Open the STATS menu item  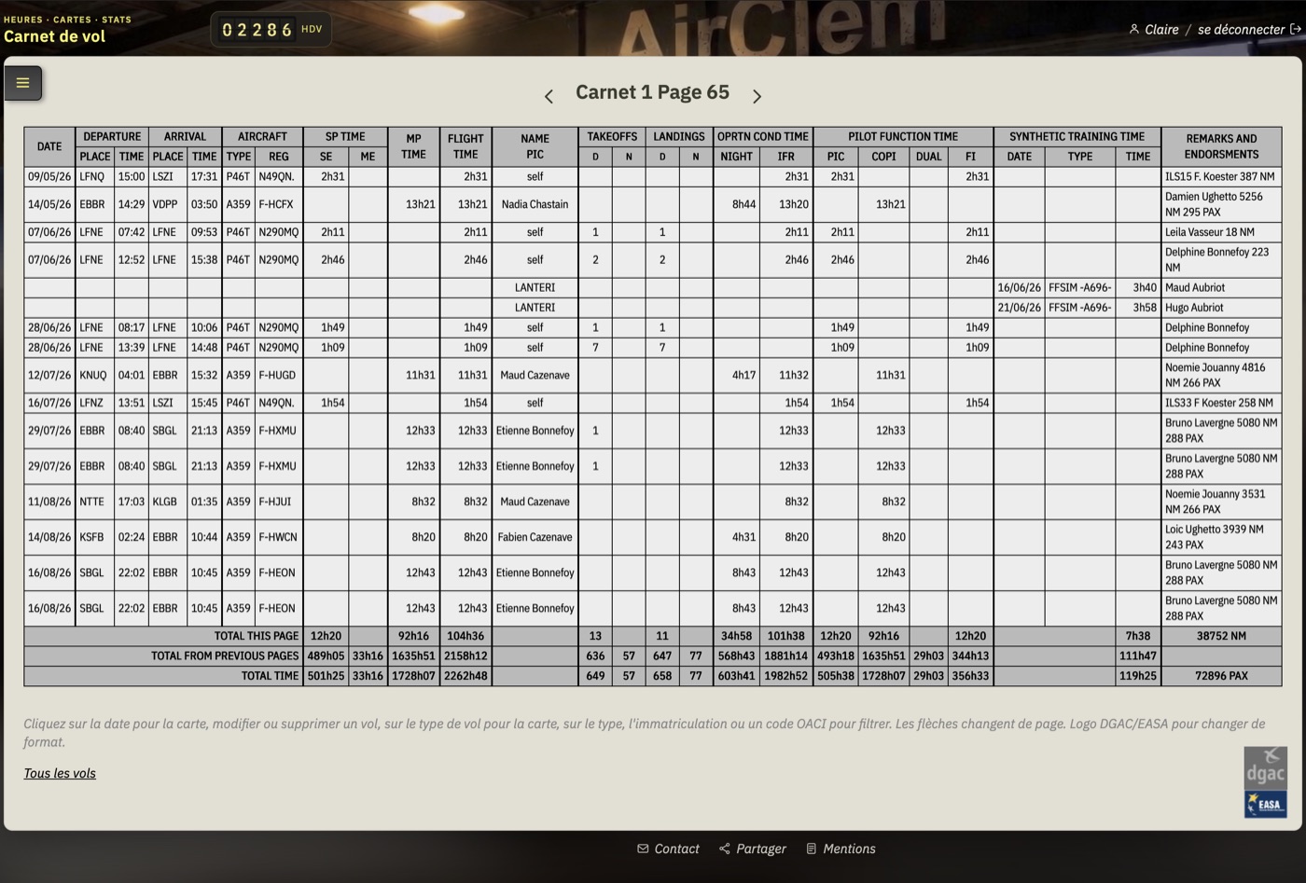click(x=117, y=19)
